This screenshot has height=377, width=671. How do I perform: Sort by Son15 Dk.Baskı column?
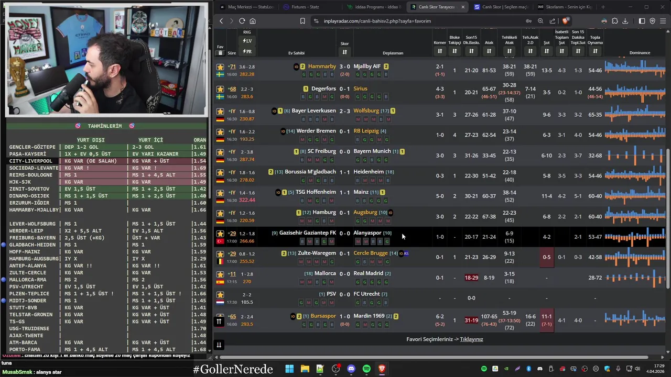coord(471,51)
